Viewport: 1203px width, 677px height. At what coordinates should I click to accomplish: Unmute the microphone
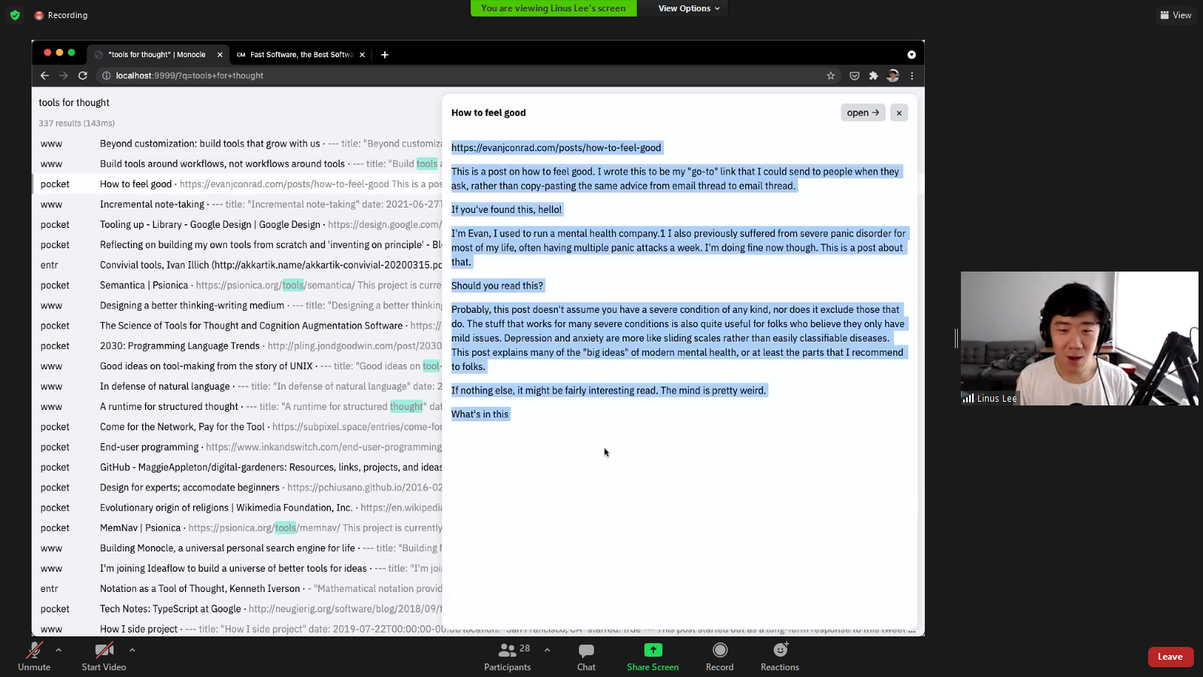pyautogui.click(x=34, y=656)
